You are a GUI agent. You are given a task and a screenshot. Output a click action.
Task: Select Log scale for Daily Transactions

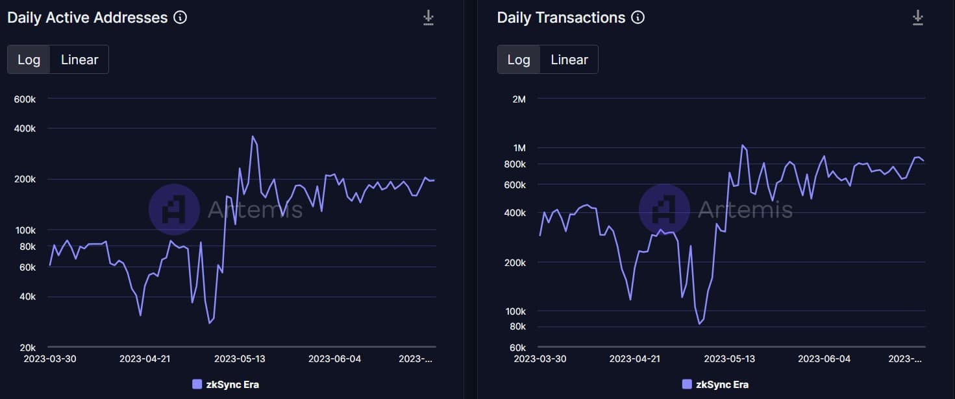pyautogui.click(x=519, y=60)
